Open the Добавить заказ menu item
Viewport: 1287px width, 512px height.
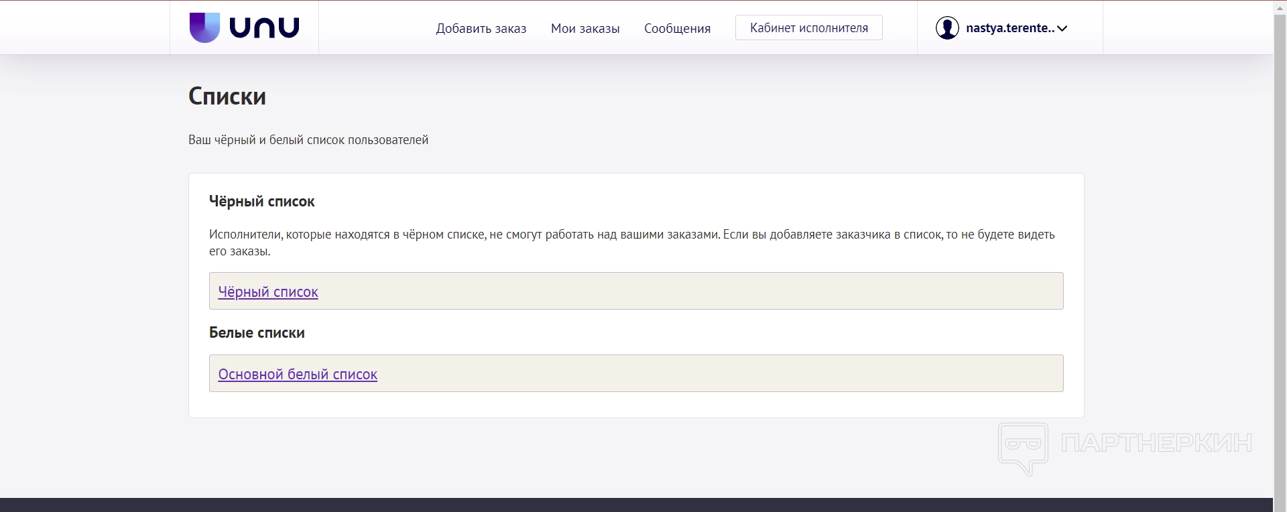click(x=481, y=29)
